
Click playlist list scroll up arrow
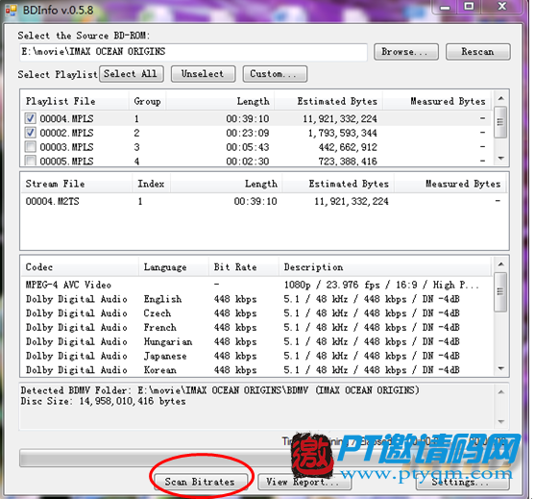point(500,99)
